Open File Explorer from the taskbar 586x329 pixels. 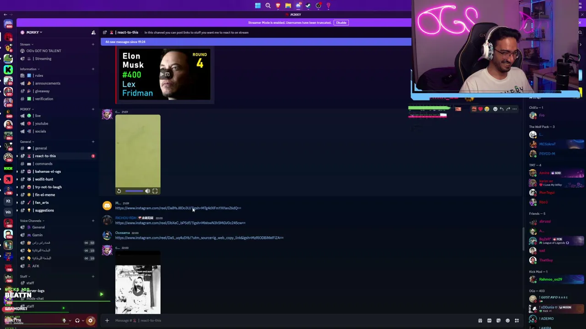[x=288, y=5]
